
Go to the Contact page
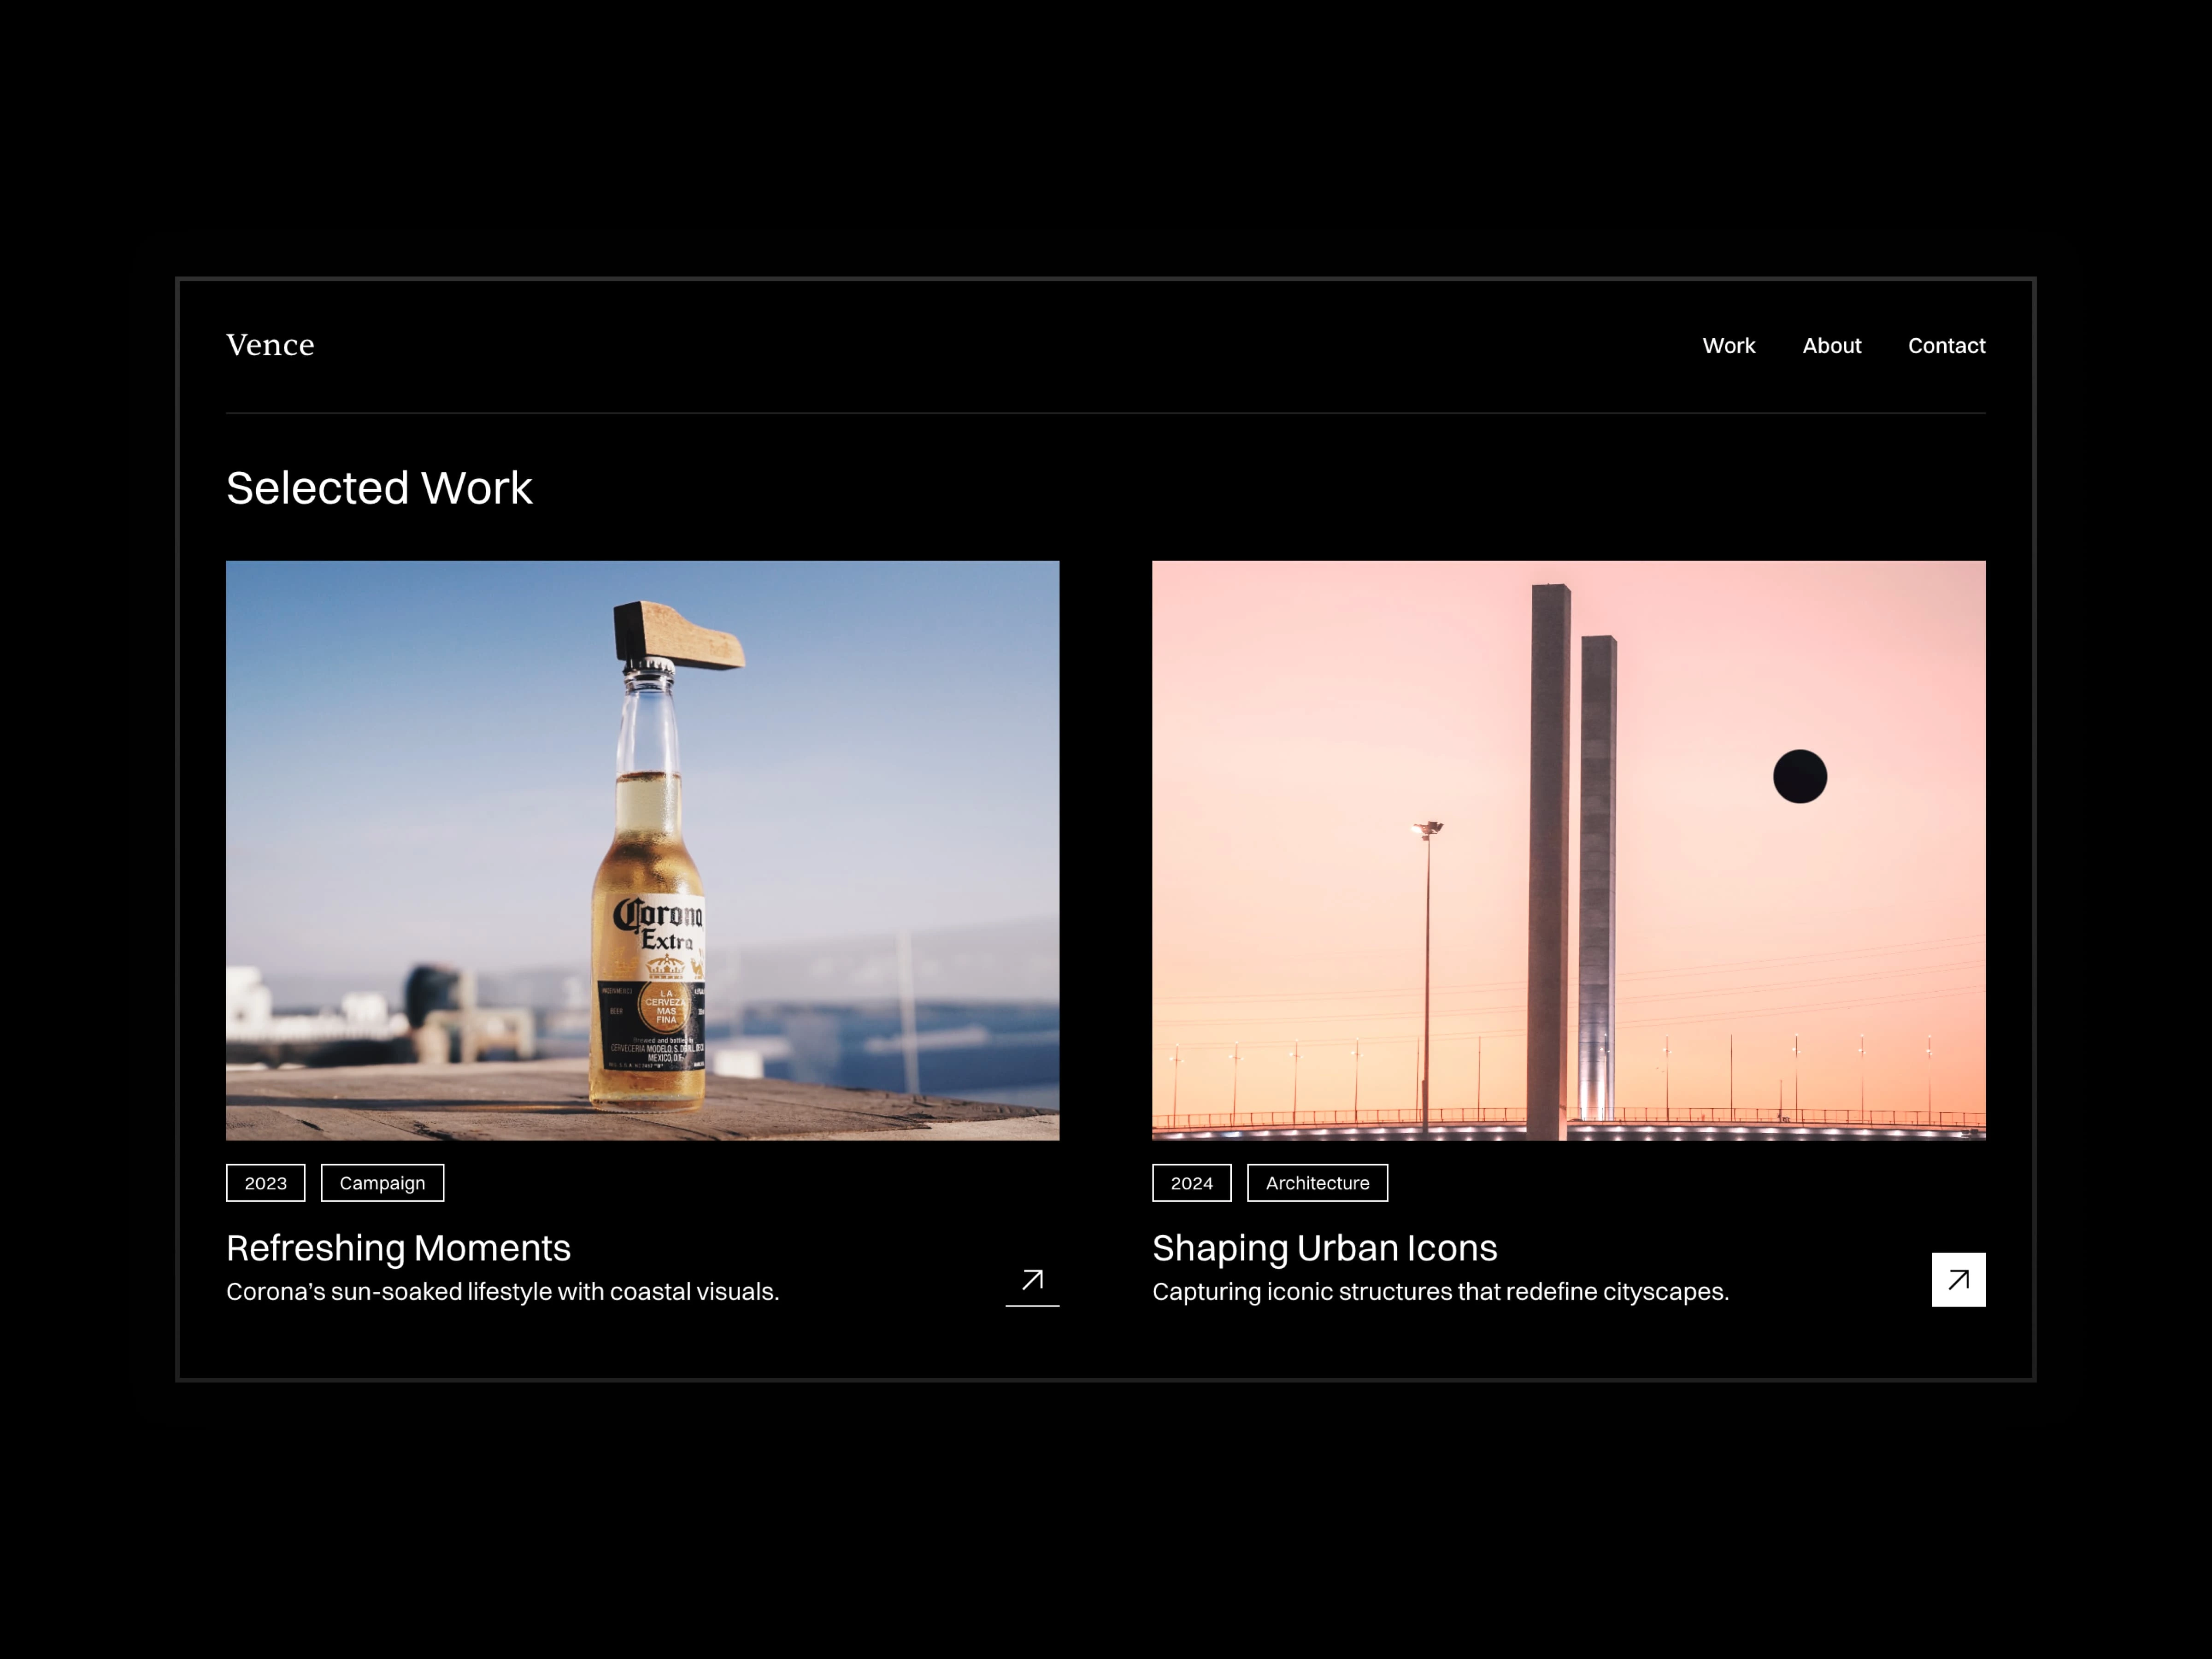1946,345
